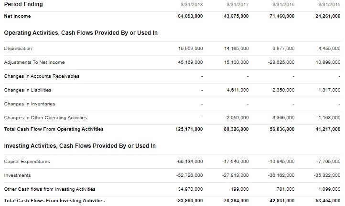The width and height of the screenshot is (345, 206).
Task: Click the Capital Expenditures row label
Action: 27,162
